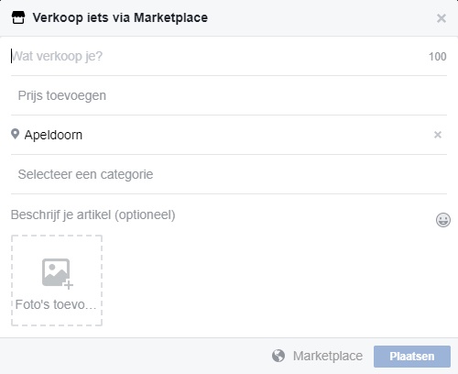Open the Marketplace audience selector
This screenshot has width=458, height=374.
pos(317,356)
